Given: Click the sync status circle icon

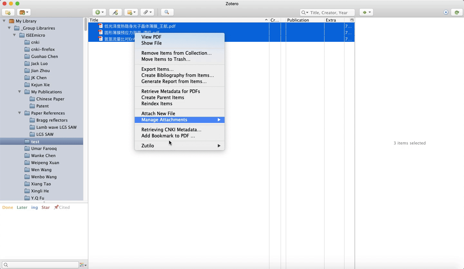Looking at the screenshot, I should coord(446,12).
